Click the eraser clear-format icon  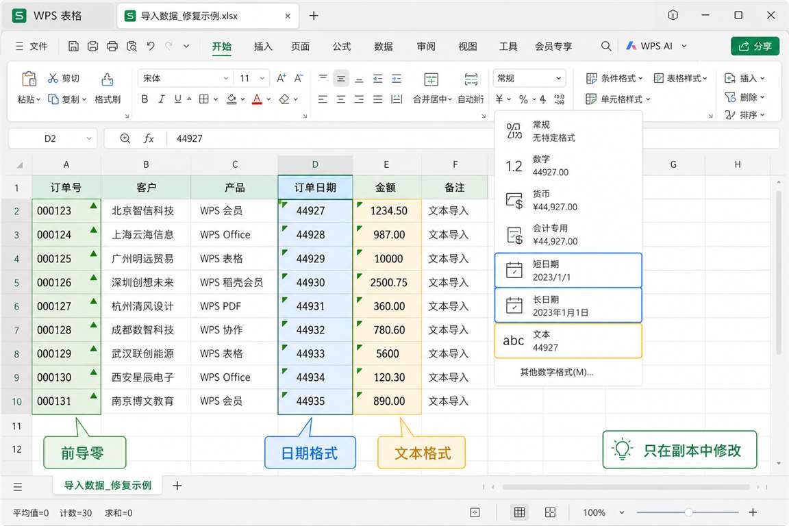[284, 99]
